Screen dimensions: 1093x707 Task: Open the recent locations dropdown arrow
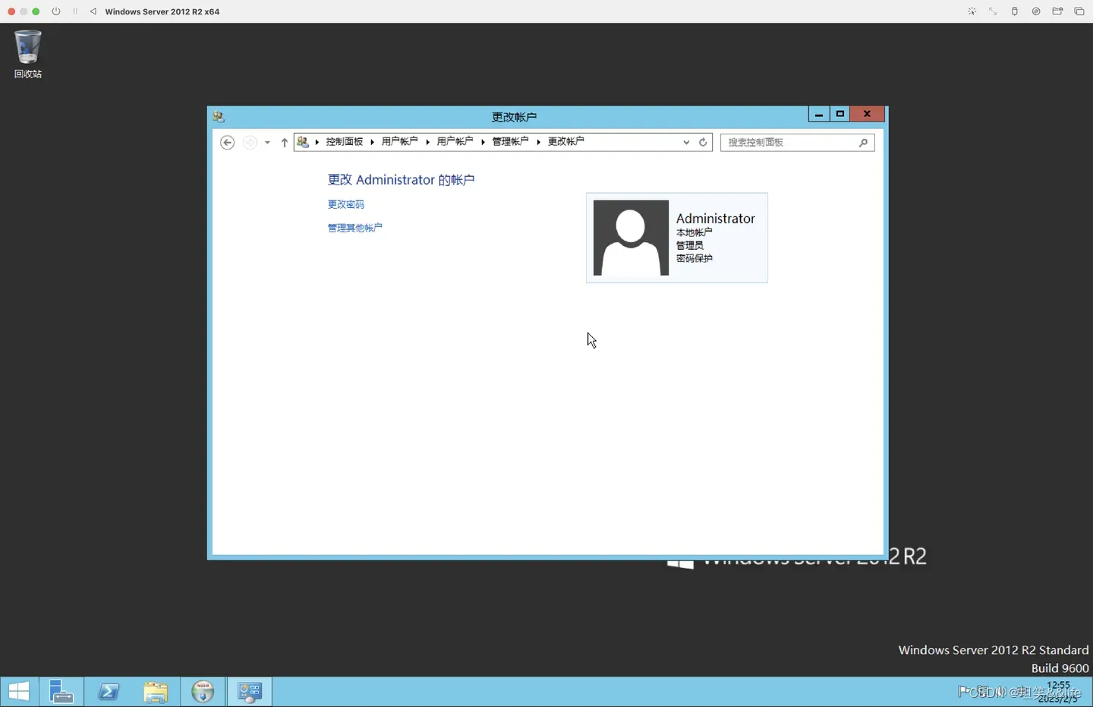[267, 143]
